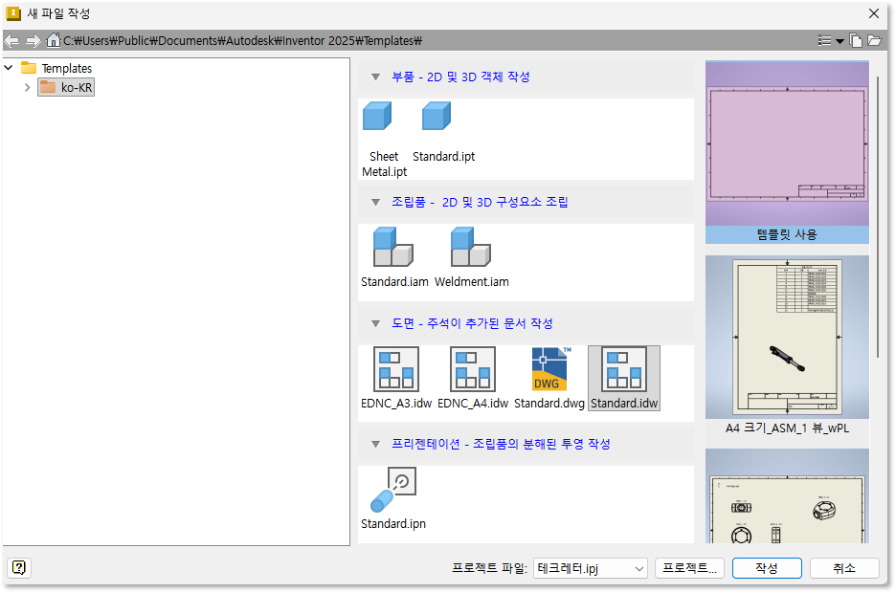
Task: Click the back navigation arrow
Action: 12,41
